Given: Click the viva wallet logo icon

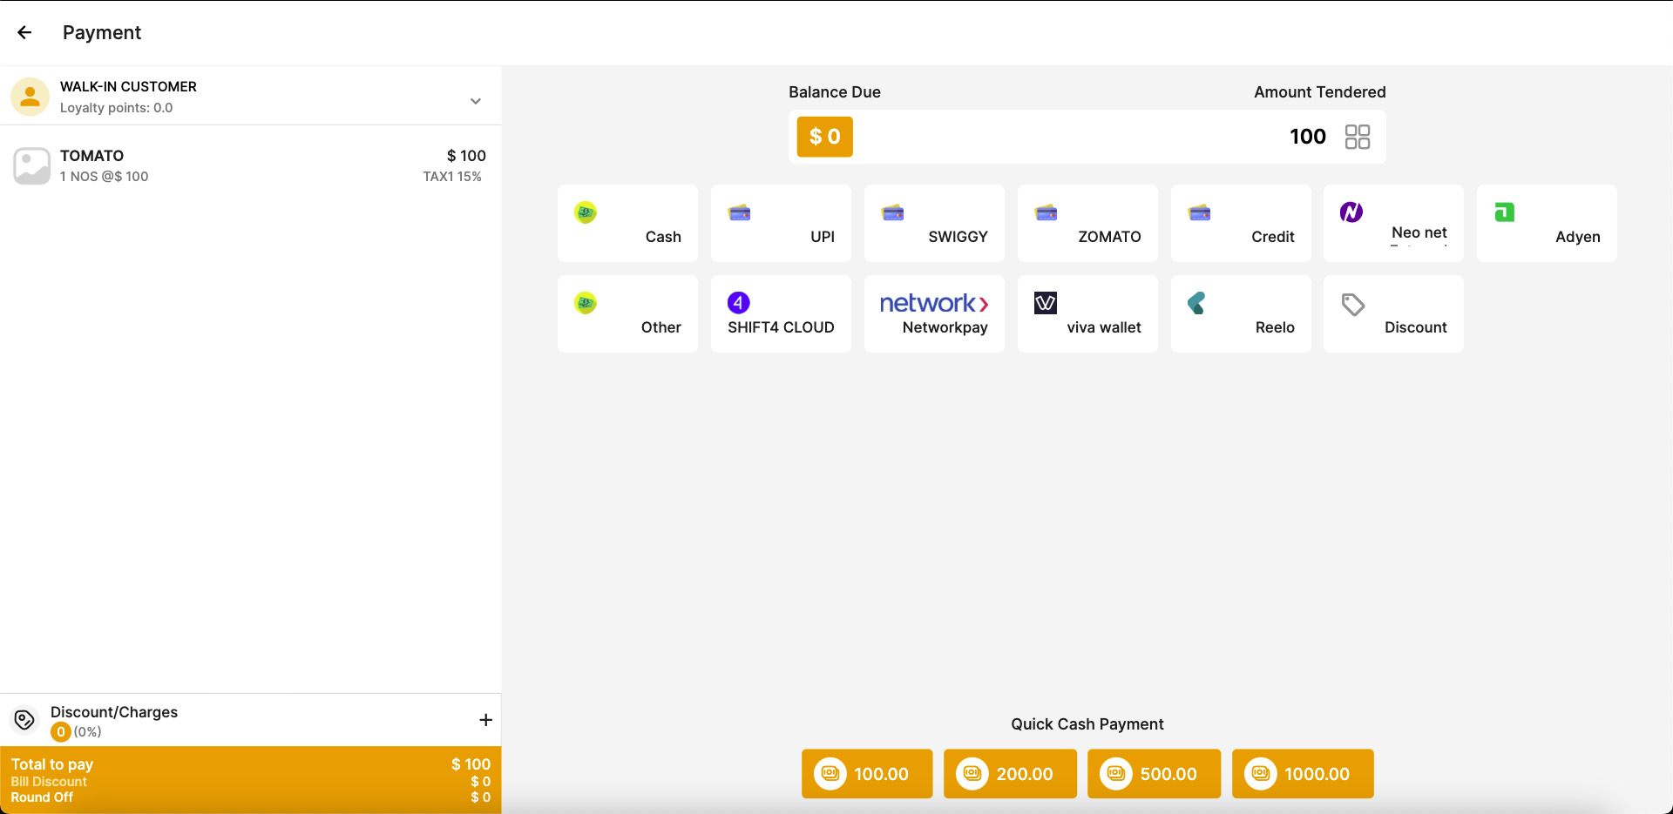Looking at the screenshot, I should [1046, 303].
